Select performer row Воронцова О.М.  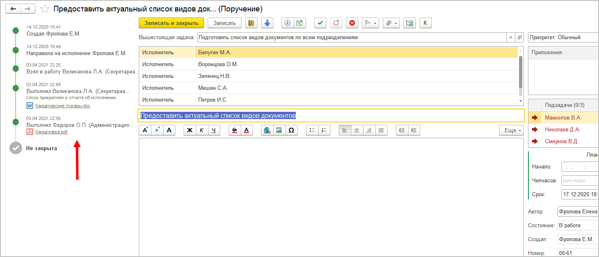click(328, 64)
